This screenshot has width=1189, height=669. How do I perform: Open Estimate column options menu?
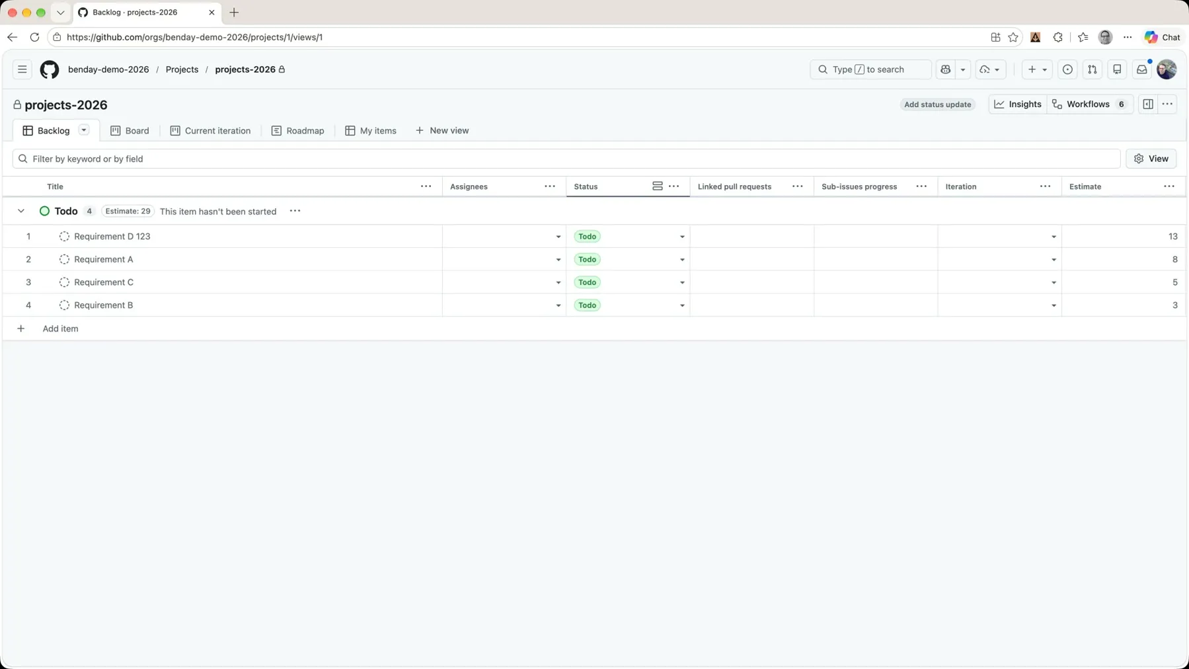tap(1169, 186)
